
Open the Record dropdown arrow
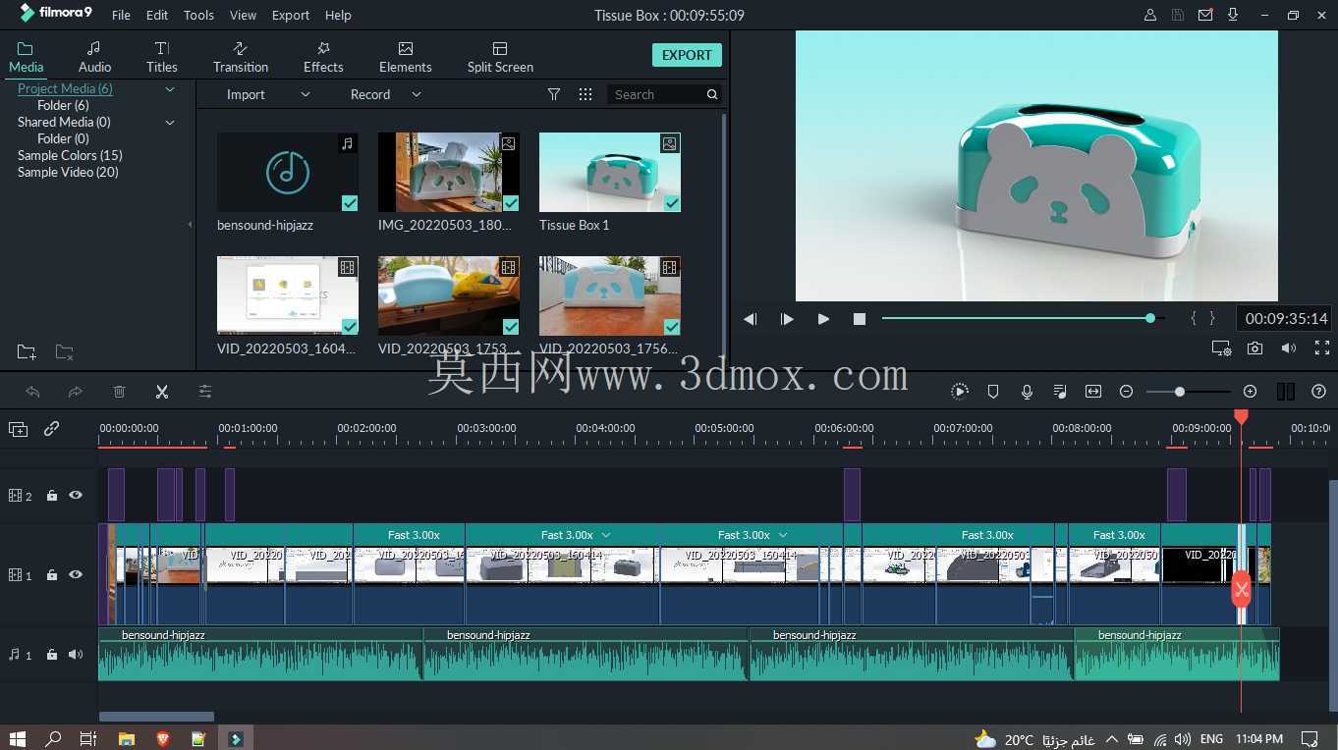(417, 94)
